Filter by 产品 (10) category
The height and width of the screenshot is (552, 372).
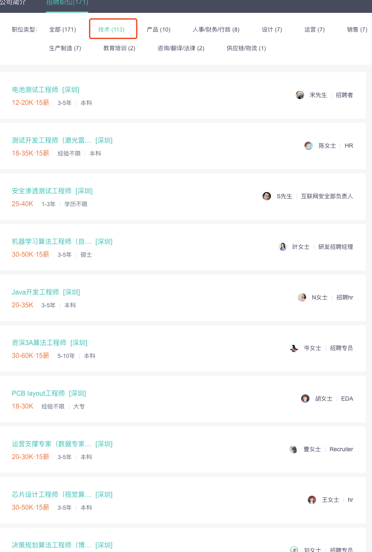click(159, 29)
